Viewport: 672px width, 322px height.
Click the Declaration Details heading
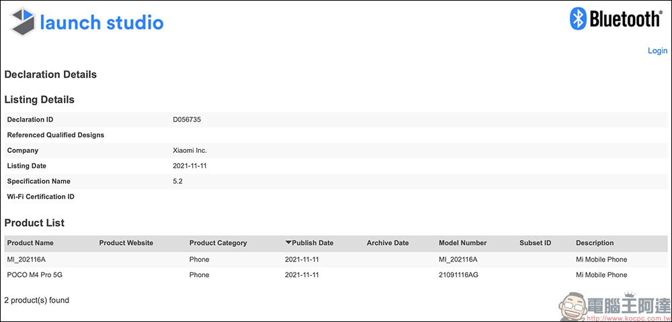coord(50,74)
